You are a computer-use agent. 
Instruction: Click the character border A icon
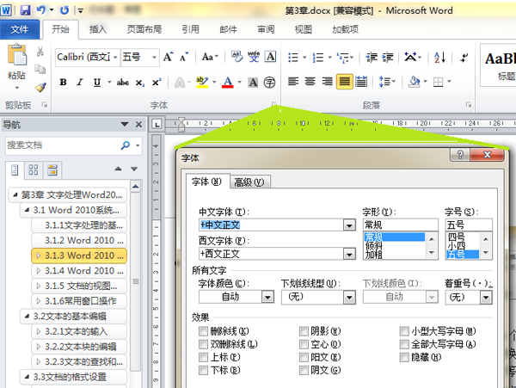pyautogui.click(x=270, y=57)
